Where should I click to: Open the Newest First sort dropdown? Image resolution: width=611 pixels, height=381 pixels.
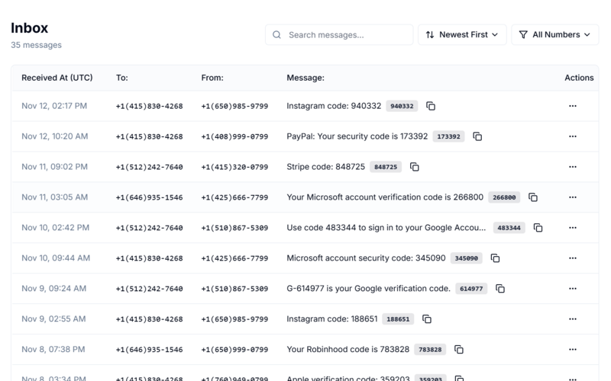point(462,34)
